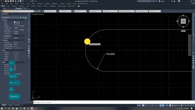Open the Dimension Style Standard dropdown
Viewport: 195px width, 110px height.
coord(65,11)
